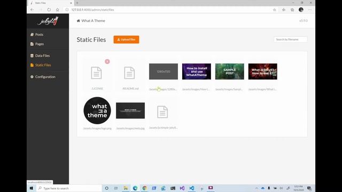The height and width of the screenshot is (192, 342).
Task: Click the logo.png filename label
Action: (x=97, y=129)
